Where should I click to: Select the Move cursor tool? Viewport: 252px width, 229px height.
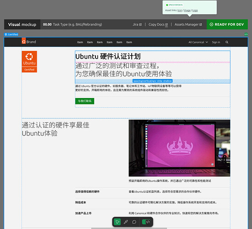[118, 222]
